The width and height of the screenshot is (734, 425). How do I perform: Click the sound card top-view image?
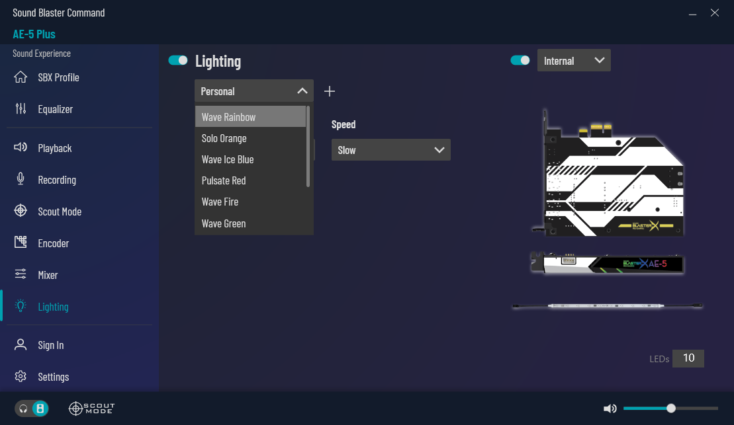(608, 173)
